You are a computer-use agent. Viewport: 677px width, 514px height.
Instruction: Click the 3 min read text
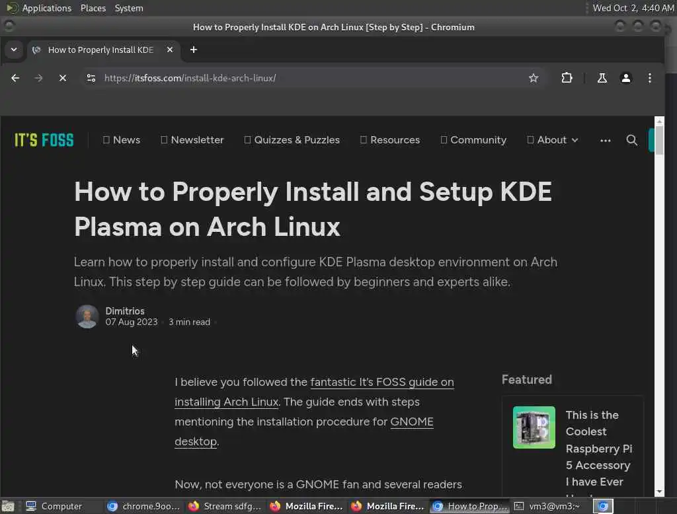click(189, 322)
